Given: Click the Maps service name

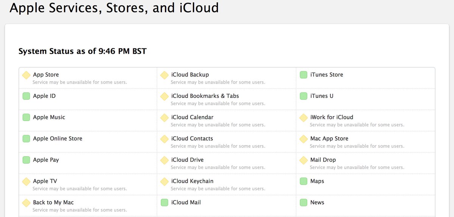Looking at the screenshot, I should (317, 181).
